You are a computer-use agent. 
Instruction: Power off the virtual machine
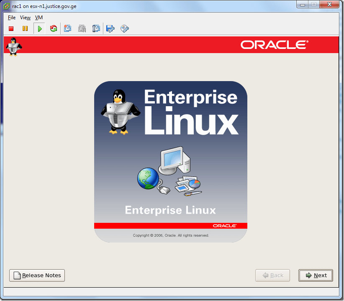pyautogui.click(x=11, y=28)
